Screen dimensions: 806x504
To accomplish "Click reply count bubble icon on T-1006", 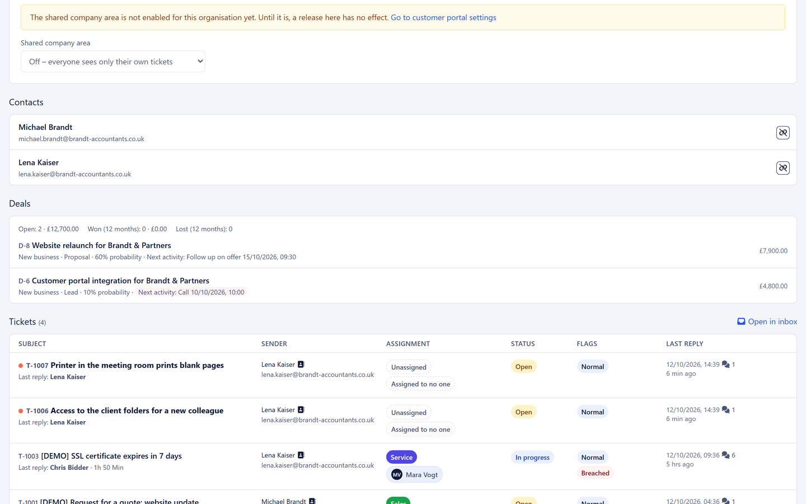I will point(725,409).
